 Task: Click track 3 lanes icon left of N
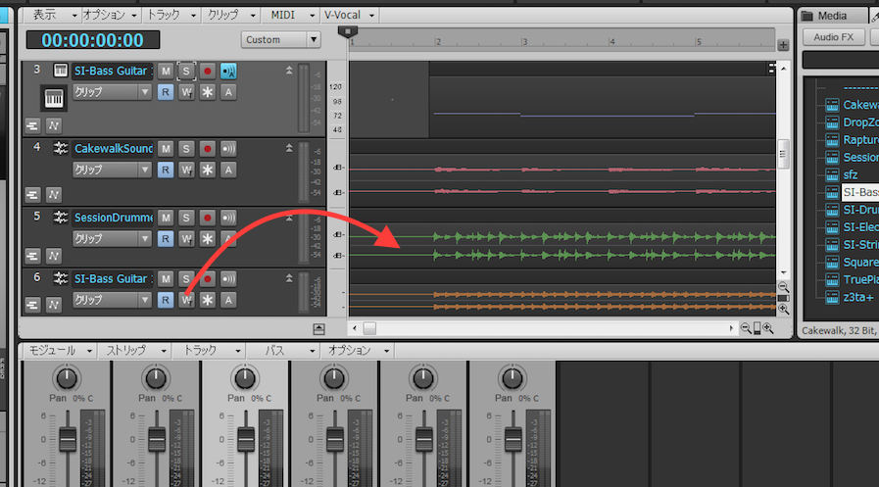click(x=32, y=125)
